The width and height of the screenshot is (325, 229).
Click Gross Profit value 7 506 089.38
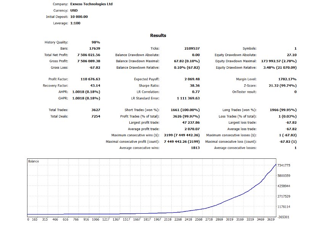pos(89,61)
